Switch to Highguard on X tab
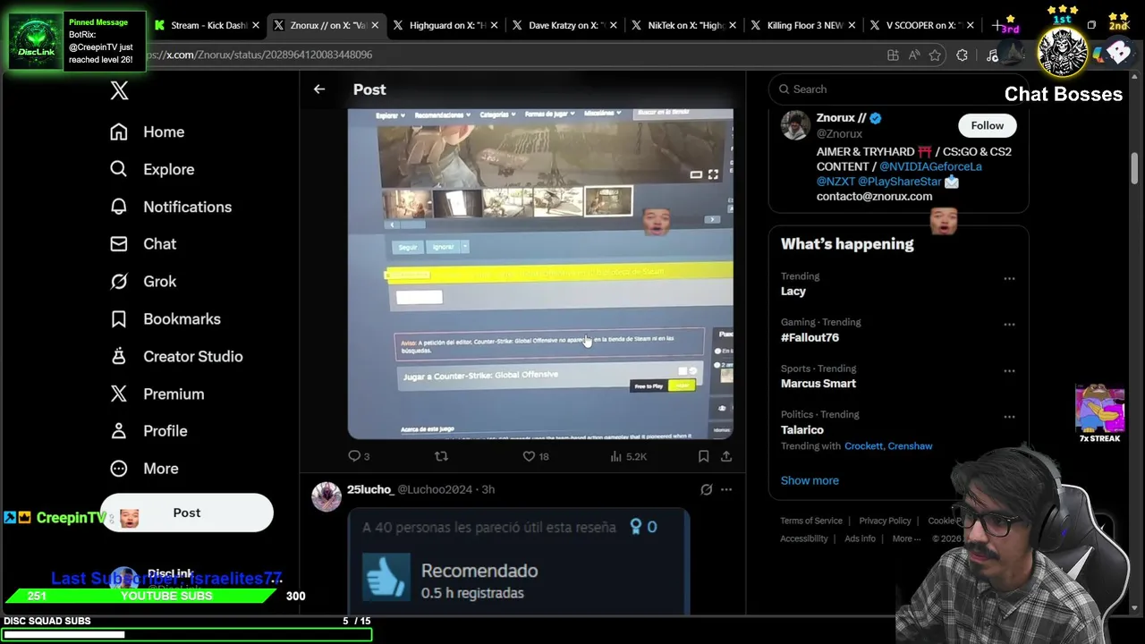 pos(445,25)
